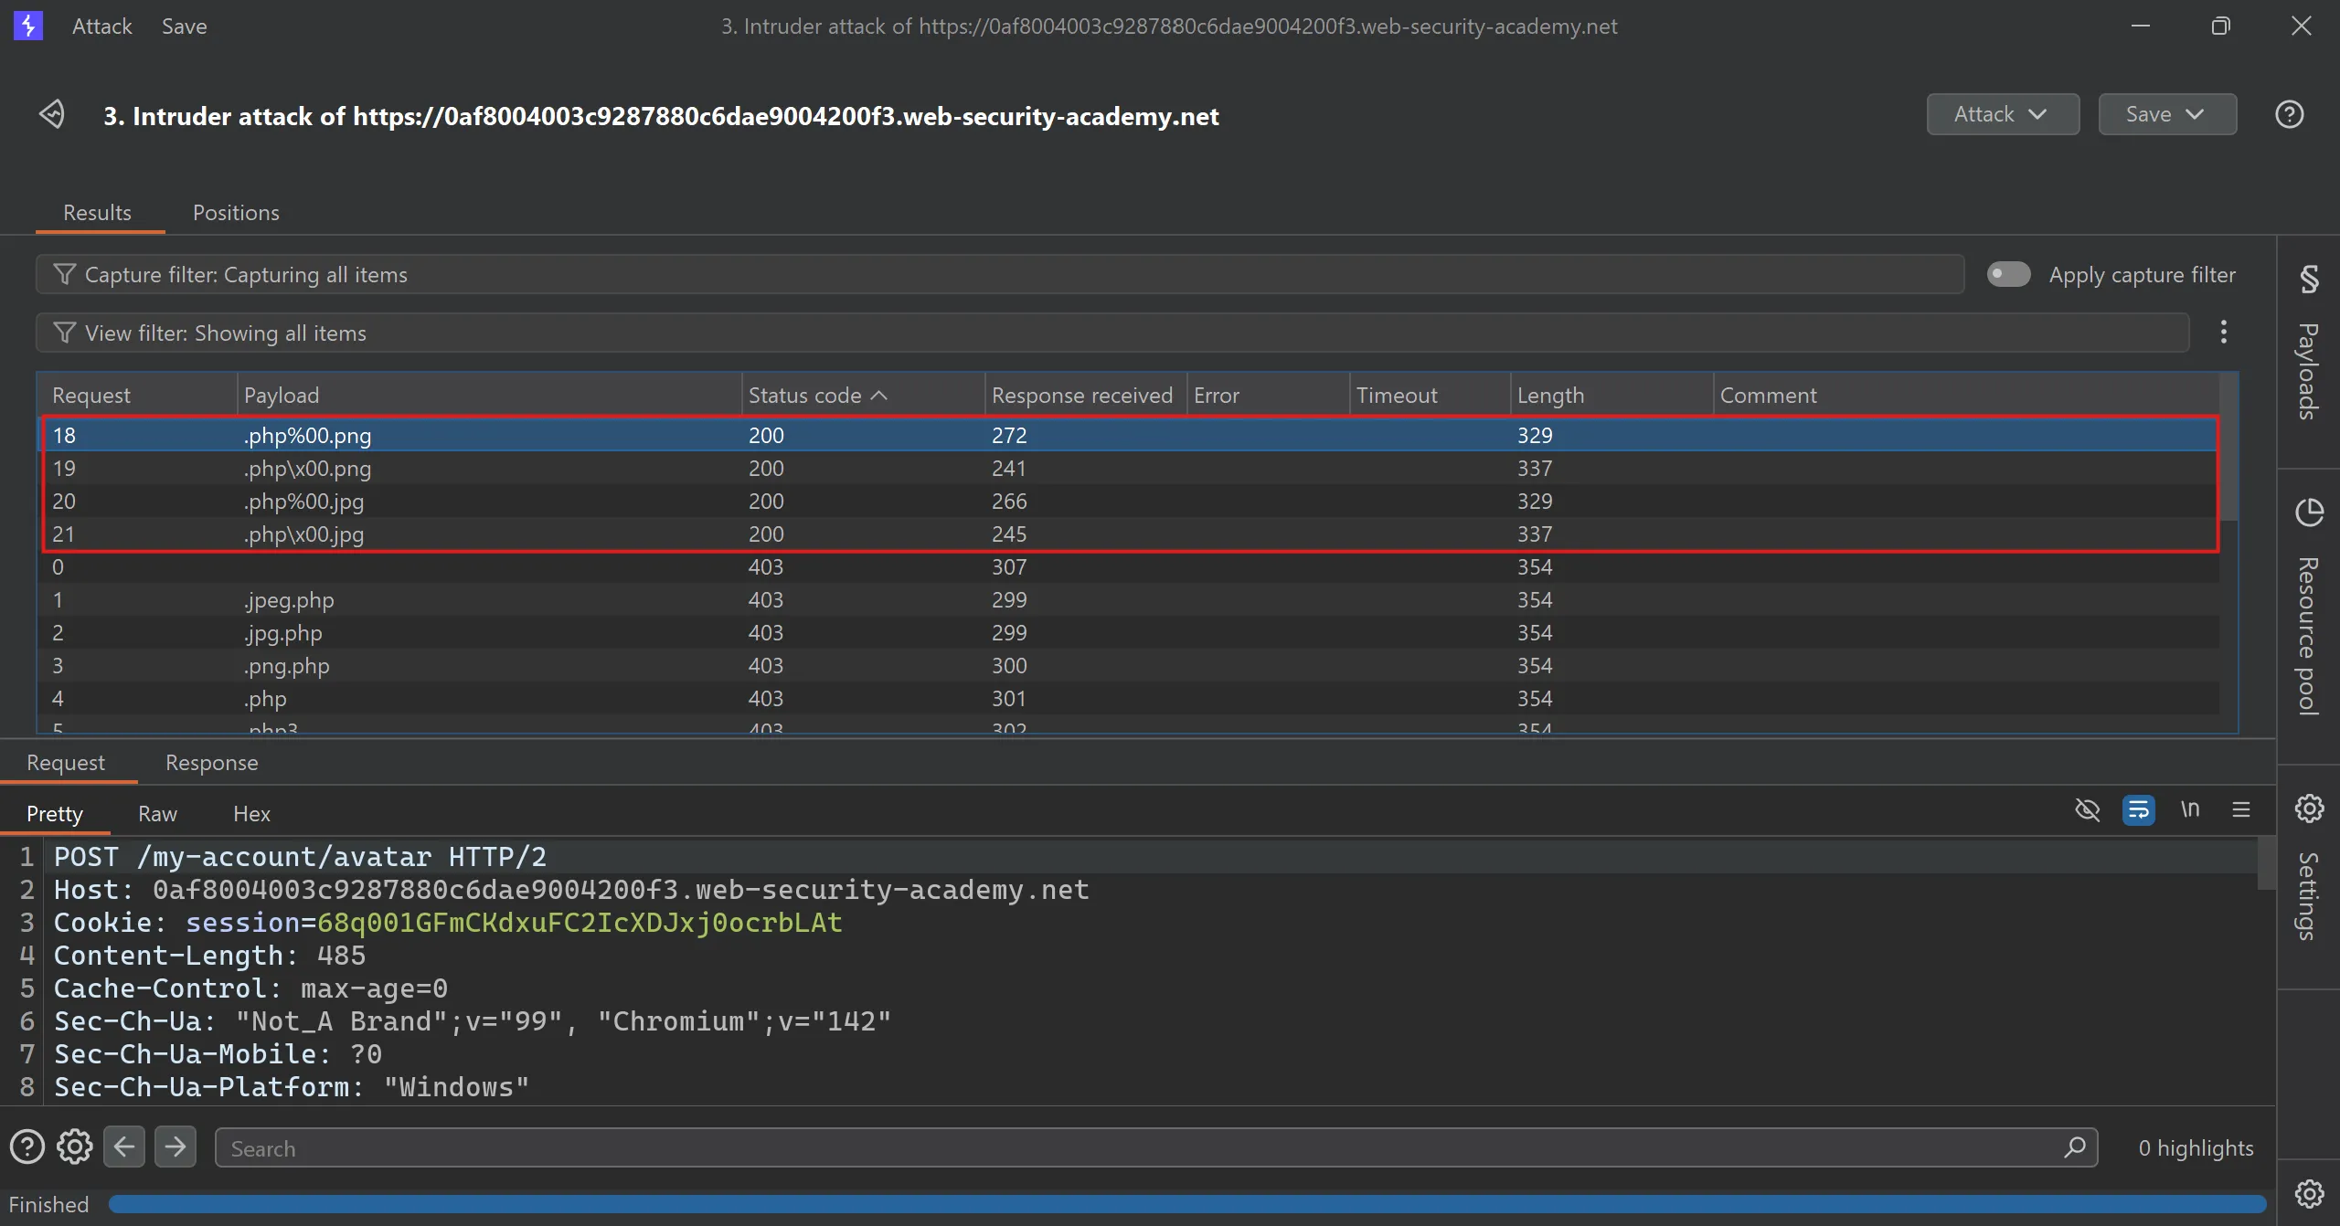Image resolution: width=2340 pixels, height=1226 pixels.
Task: Click the search settings gear icon
Action: click(x=75, y=1147)
